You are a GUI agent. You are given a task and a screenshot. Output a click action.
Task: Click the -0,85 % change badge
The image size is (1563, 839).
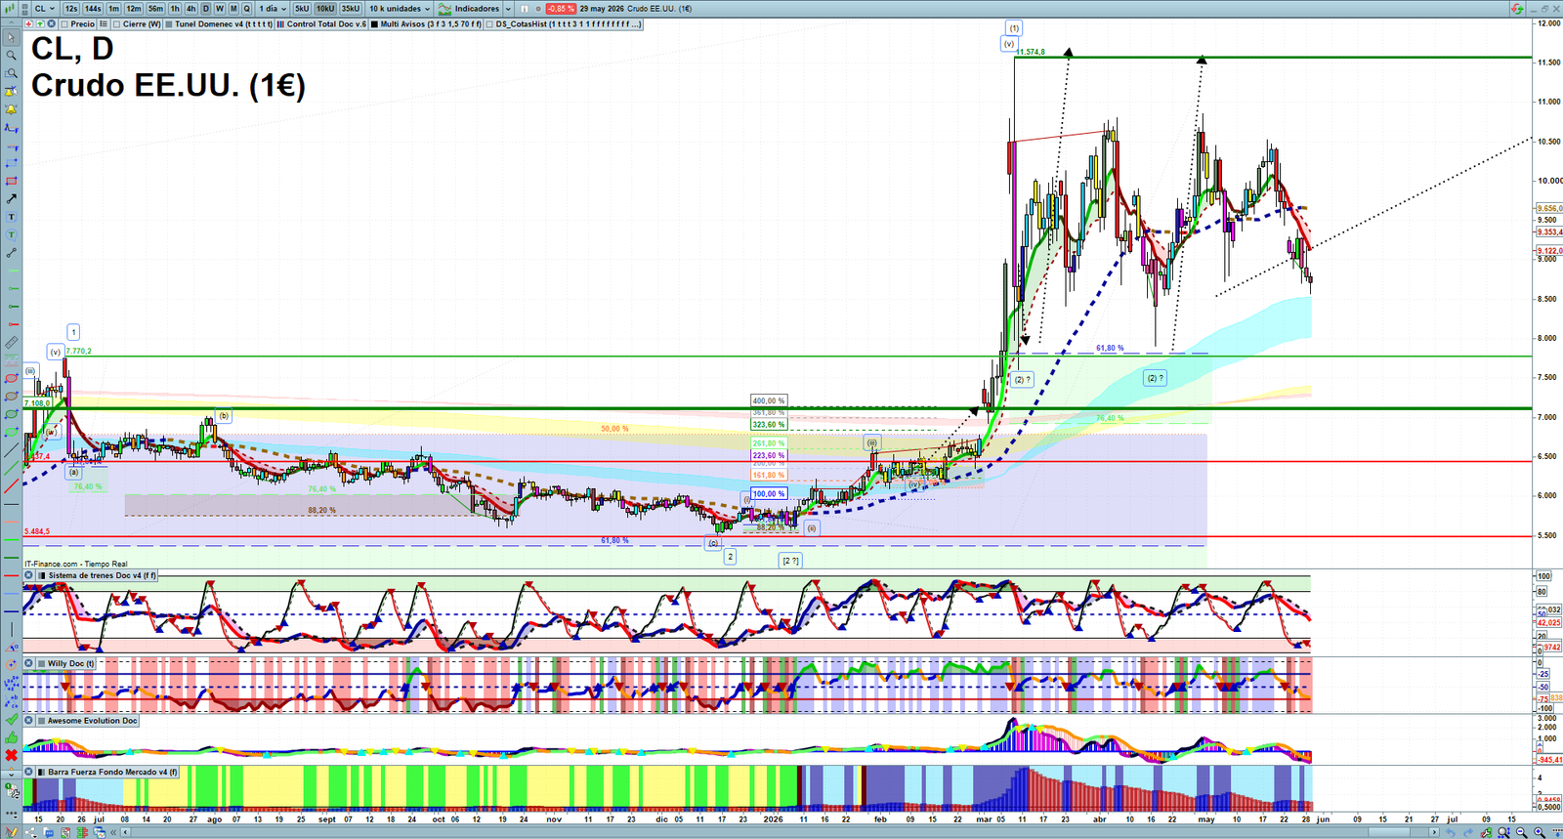[x=561, y=8]
